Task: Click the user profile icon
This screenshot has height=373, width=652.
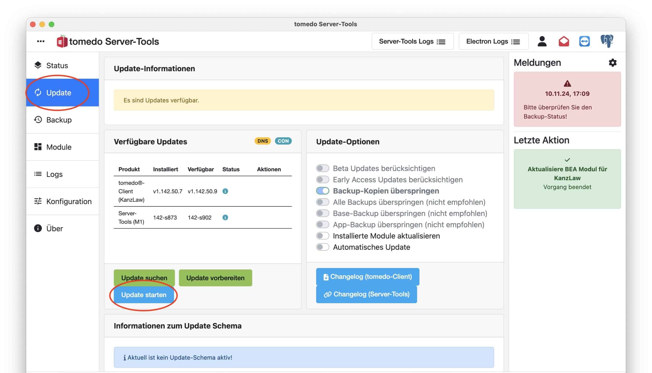Action: coord(542,41)
